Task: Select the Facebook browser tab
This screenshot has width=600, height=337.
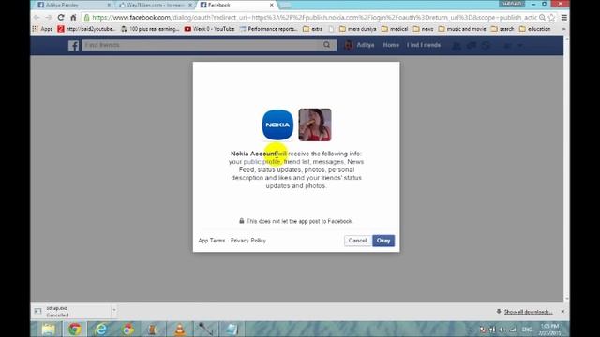Action: (233, 5)
